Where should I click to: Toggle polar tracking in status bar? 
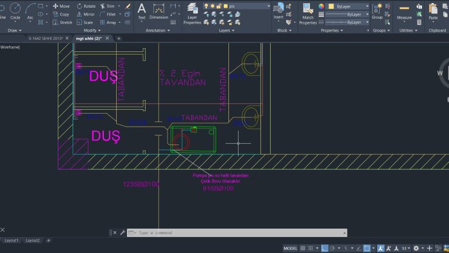pyautogui.click(x=332, y=248)
